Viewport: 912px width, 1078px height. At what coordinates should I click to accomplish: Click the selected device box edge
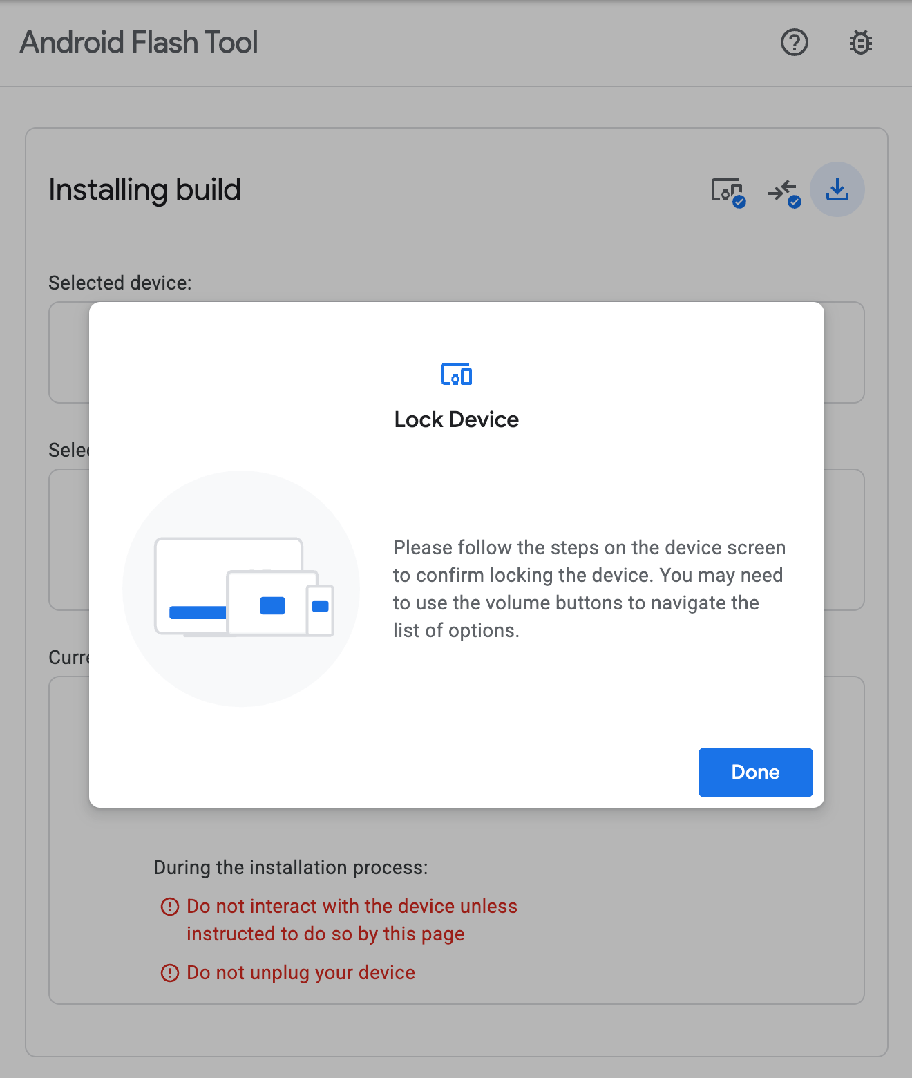click(x=844, y=352)
